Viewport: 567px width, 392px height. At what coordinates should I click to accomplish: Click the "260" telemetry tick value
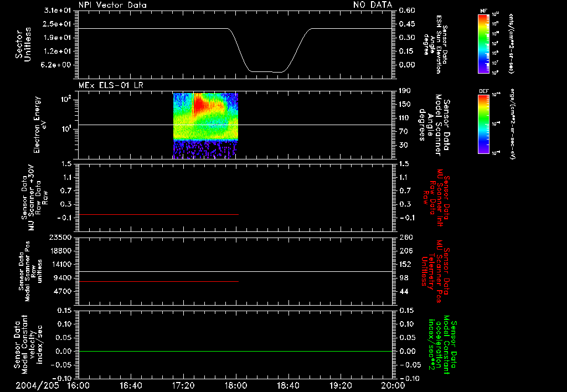coord(405,237)
